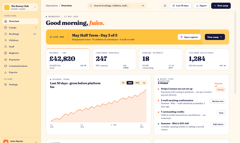Click Dismiss all link
The width and height of the screenshot is (240, 143).
(218, 85)
